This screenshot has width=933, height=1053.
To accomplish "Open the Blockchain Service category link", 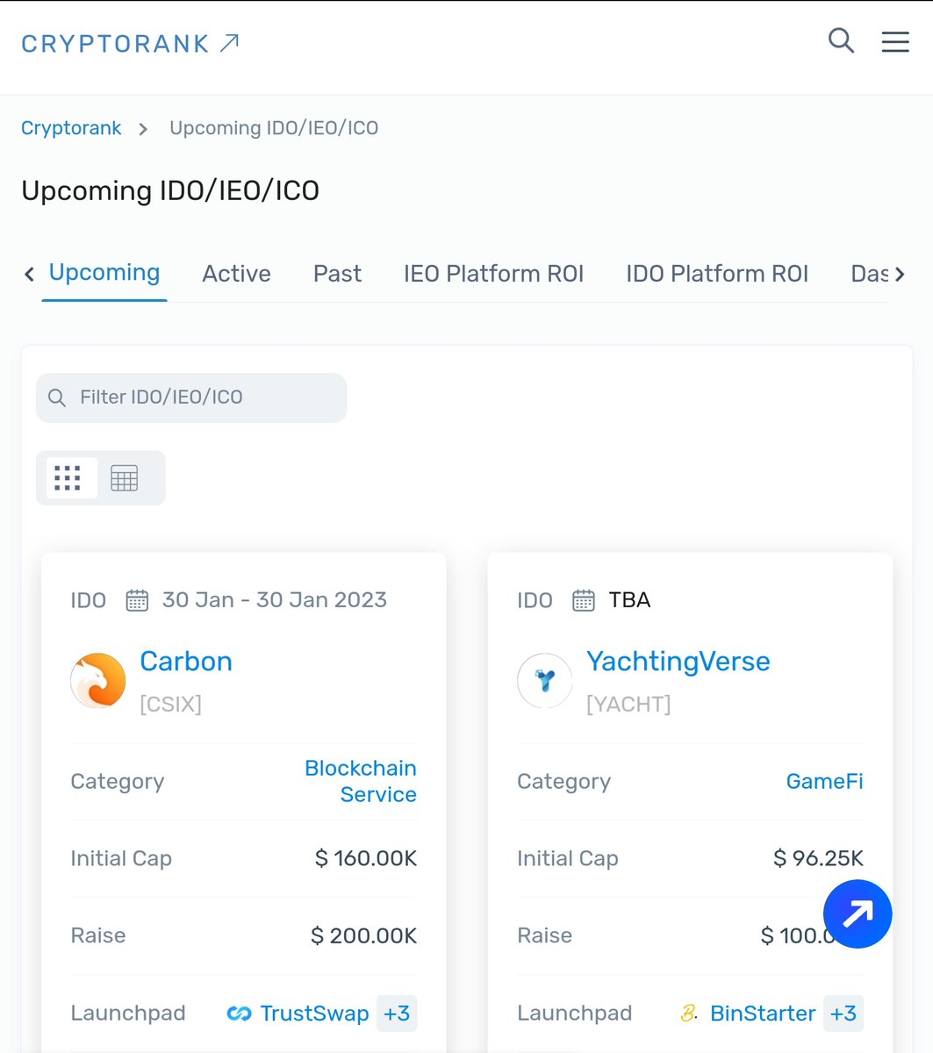I will (x=361, y=781).
